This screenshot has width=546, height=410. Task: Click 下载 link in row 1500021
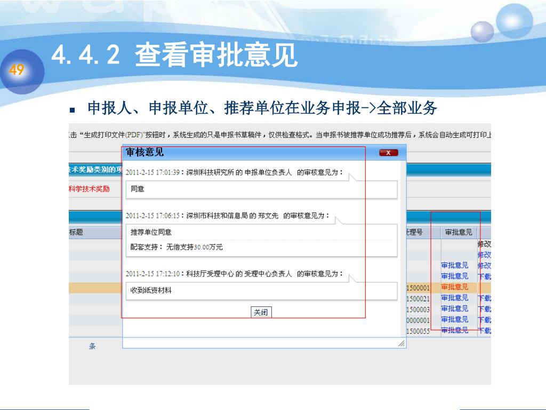coord(484,298)
